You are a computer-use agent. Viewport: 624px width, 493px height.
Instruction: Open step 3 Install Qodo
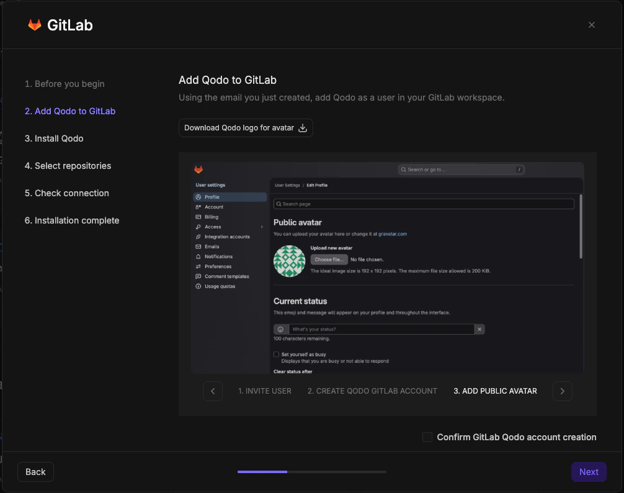(54, 138)
